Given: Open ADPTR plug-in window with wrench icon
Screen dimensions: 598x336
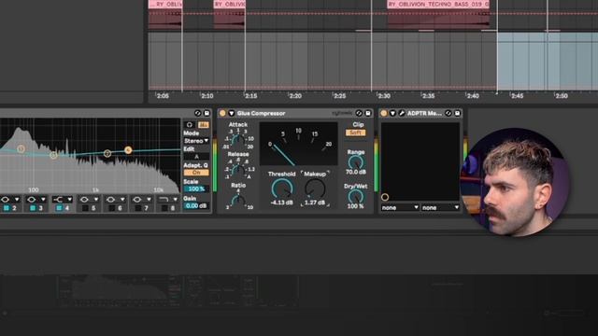Looking at the screenshot, I should (401, 113).
